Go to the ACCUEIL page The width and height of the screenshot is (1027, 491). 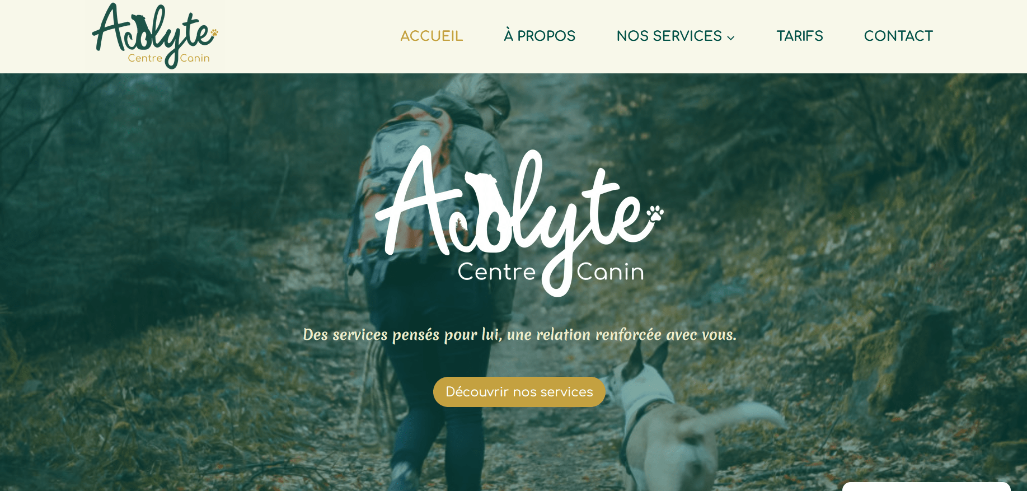(x=432, y=36)
